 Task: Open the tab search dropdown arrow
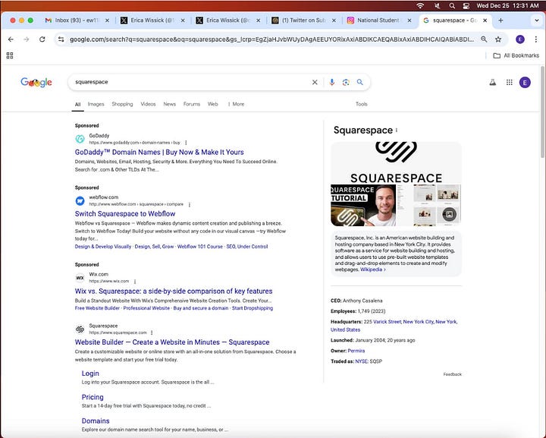click(537, 20)
